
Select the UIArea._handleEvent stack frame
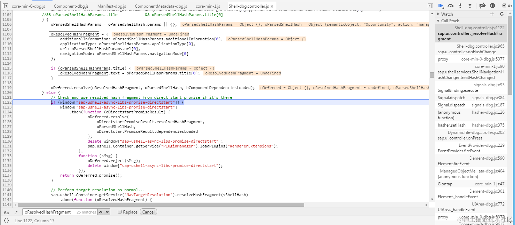[x=471, y=207]
